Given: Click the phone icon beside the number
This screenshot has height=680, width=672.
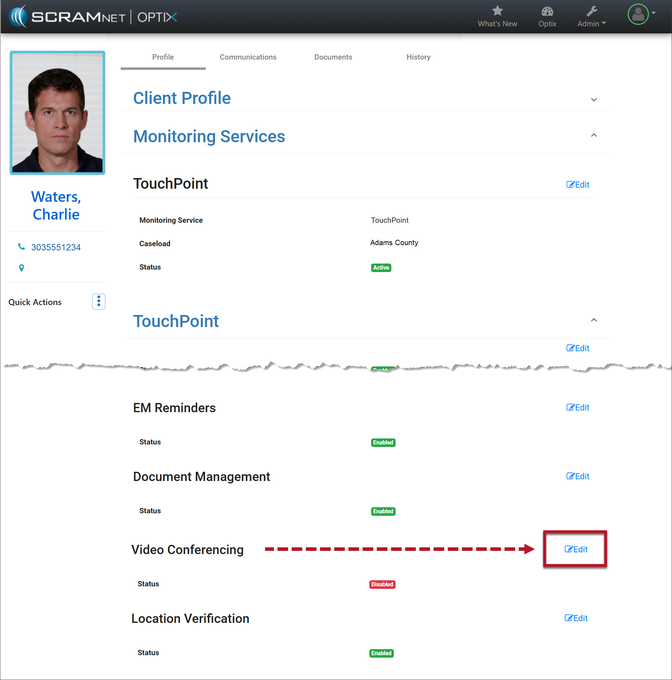Looking at the screenshot, I should 22,247.
